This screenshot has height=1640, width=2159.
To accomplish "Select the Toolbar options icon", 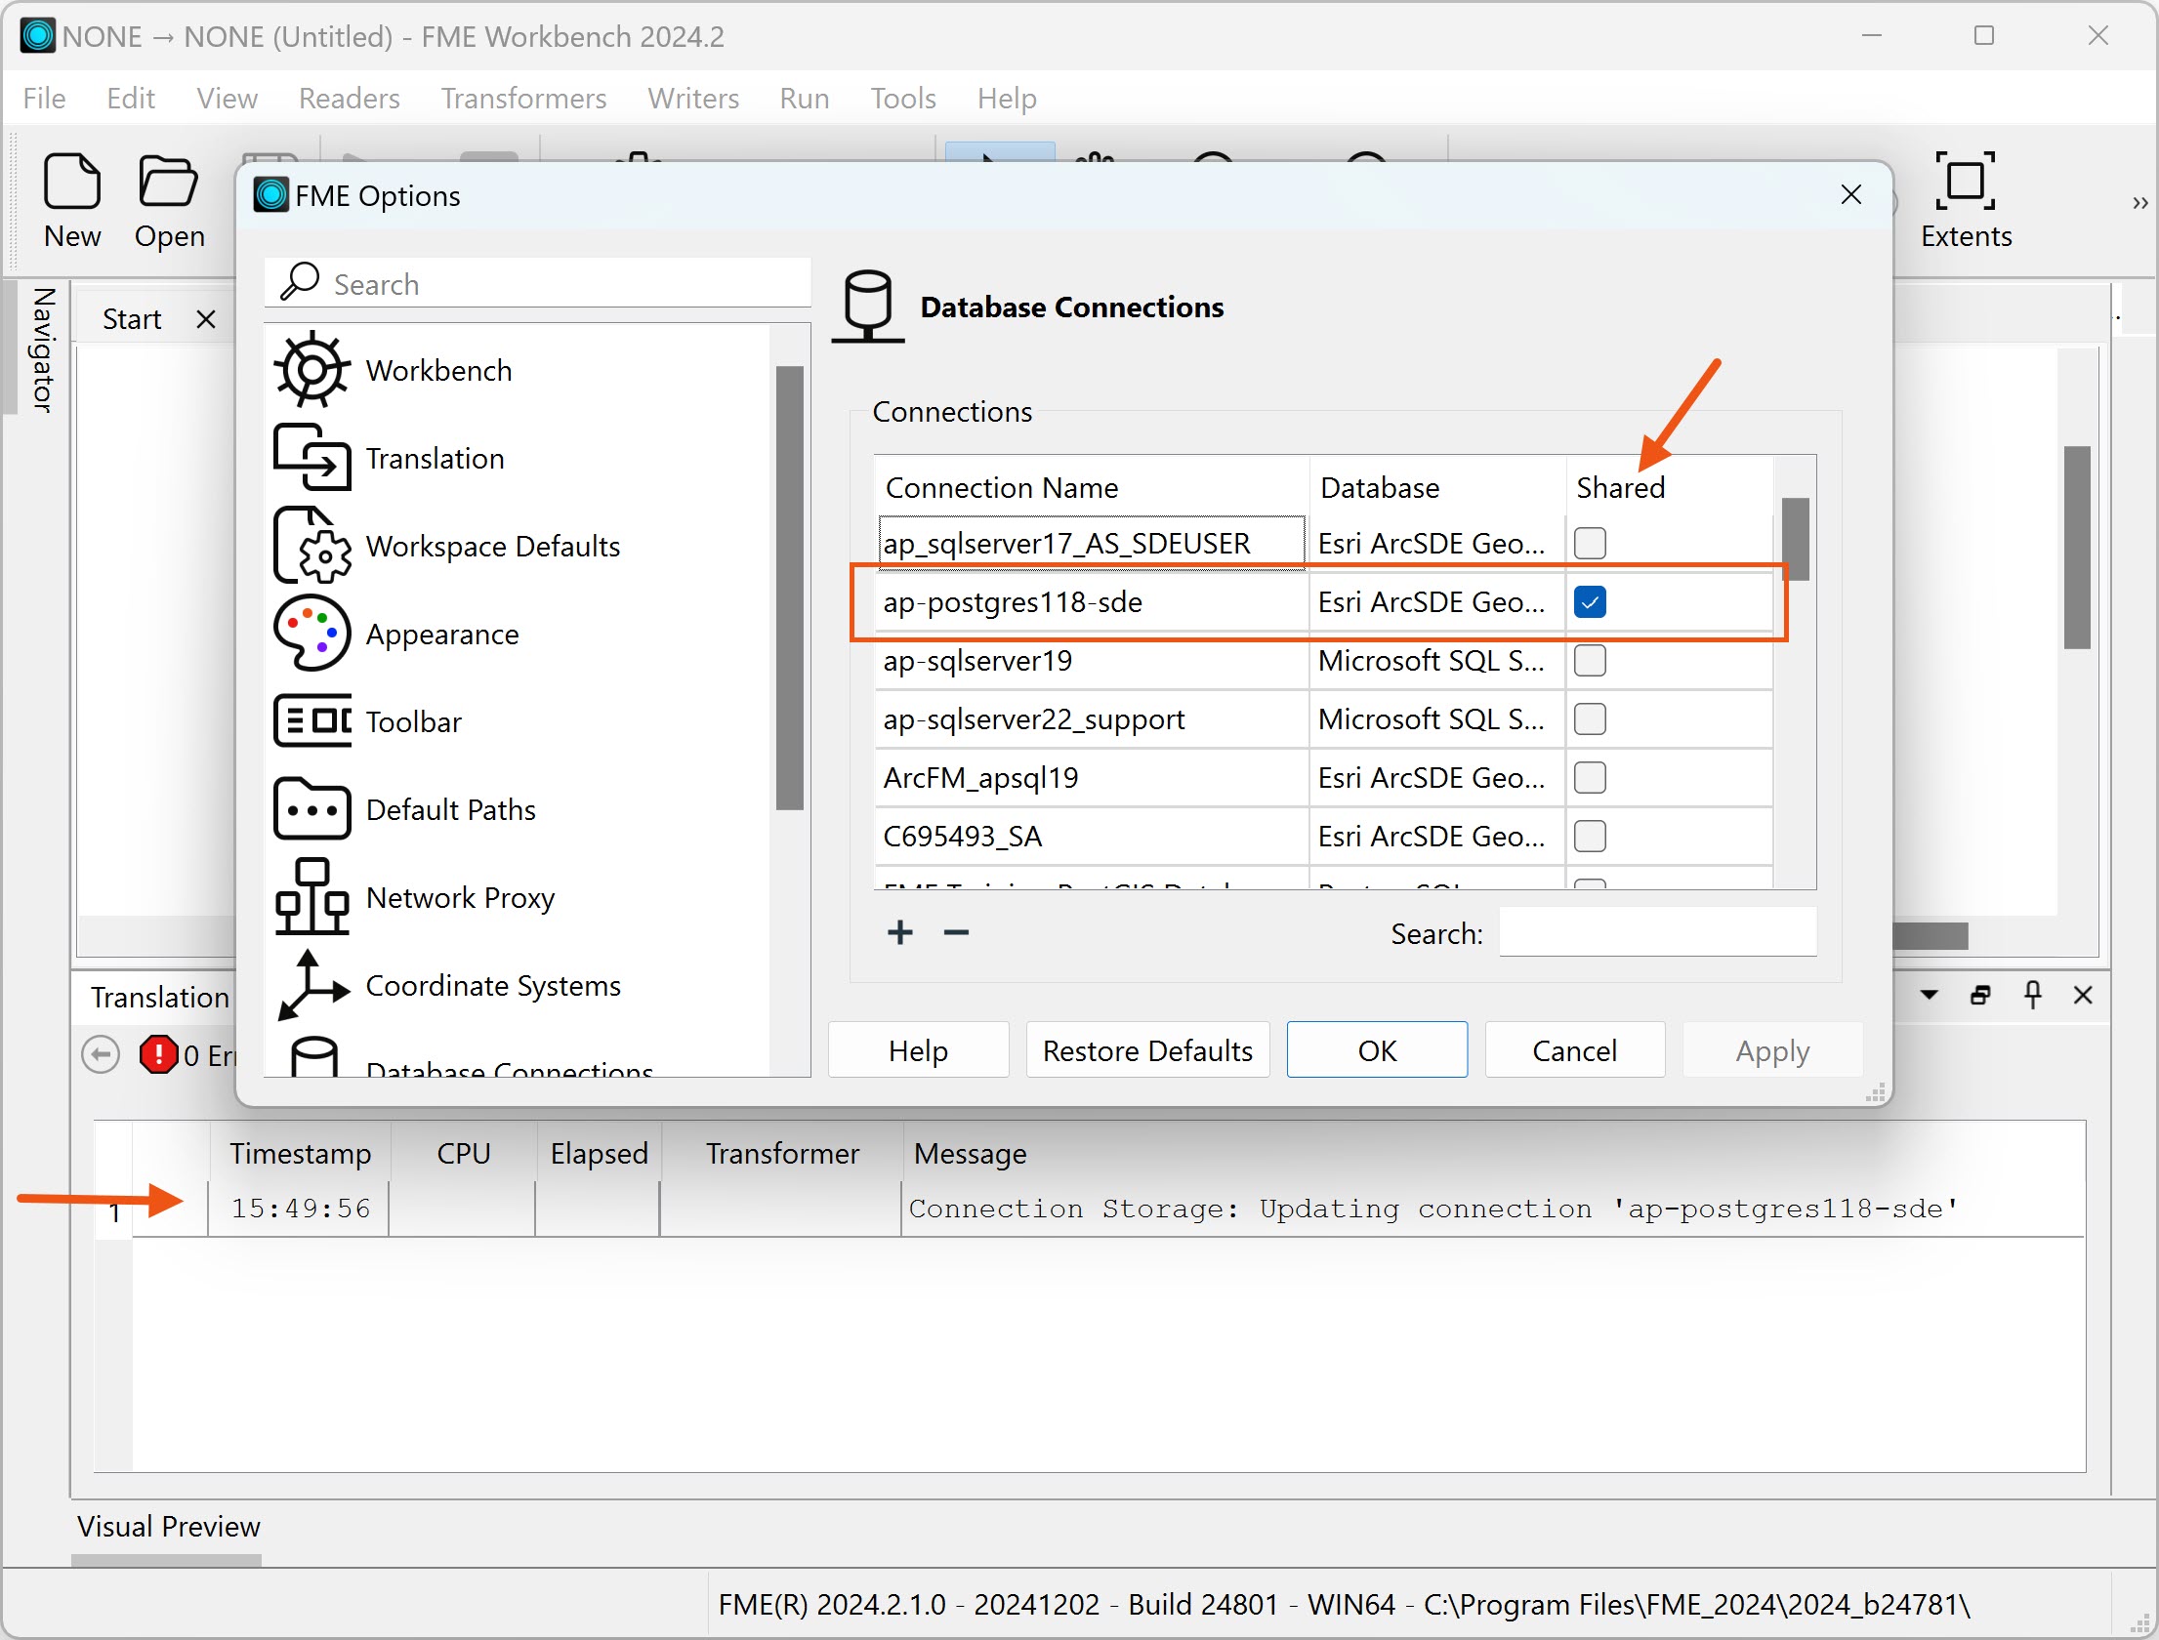I will (x=311, y=721).
